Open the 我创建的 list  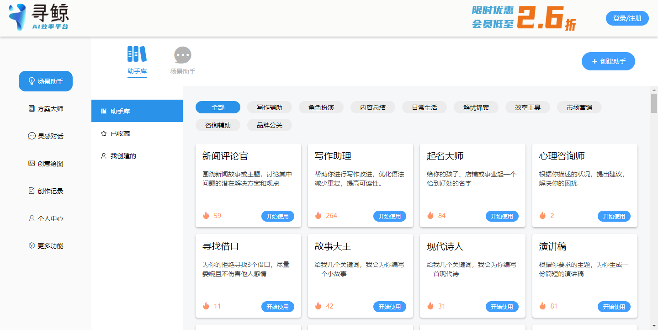pyautogui.click(x=137, y=156)
